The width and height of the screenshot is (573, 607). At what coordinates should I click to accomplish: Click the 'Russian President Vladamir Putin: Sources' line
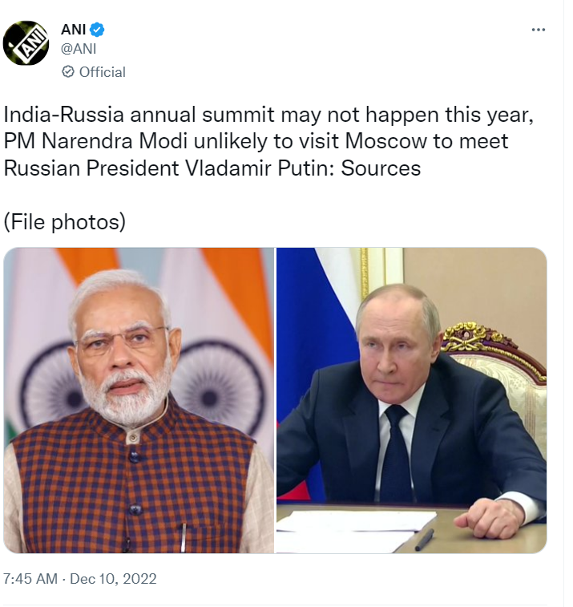pos(212,168)
